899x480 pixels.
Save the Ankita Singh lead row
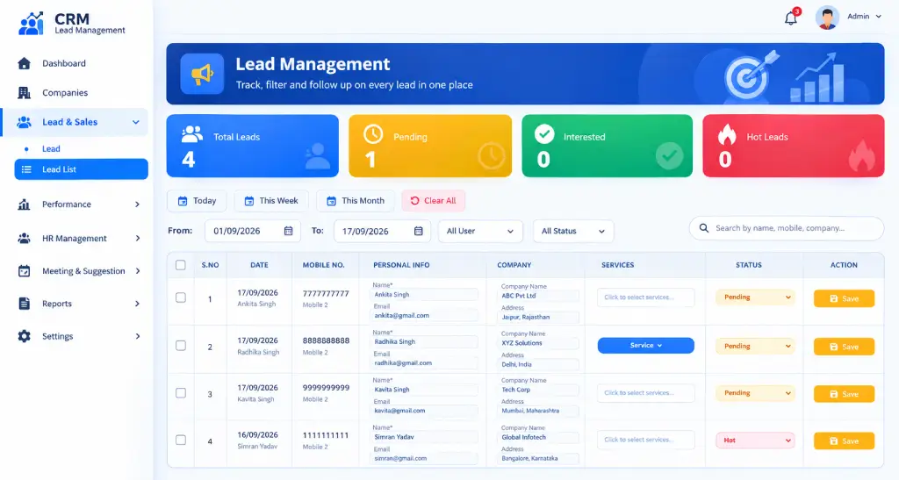844,298
